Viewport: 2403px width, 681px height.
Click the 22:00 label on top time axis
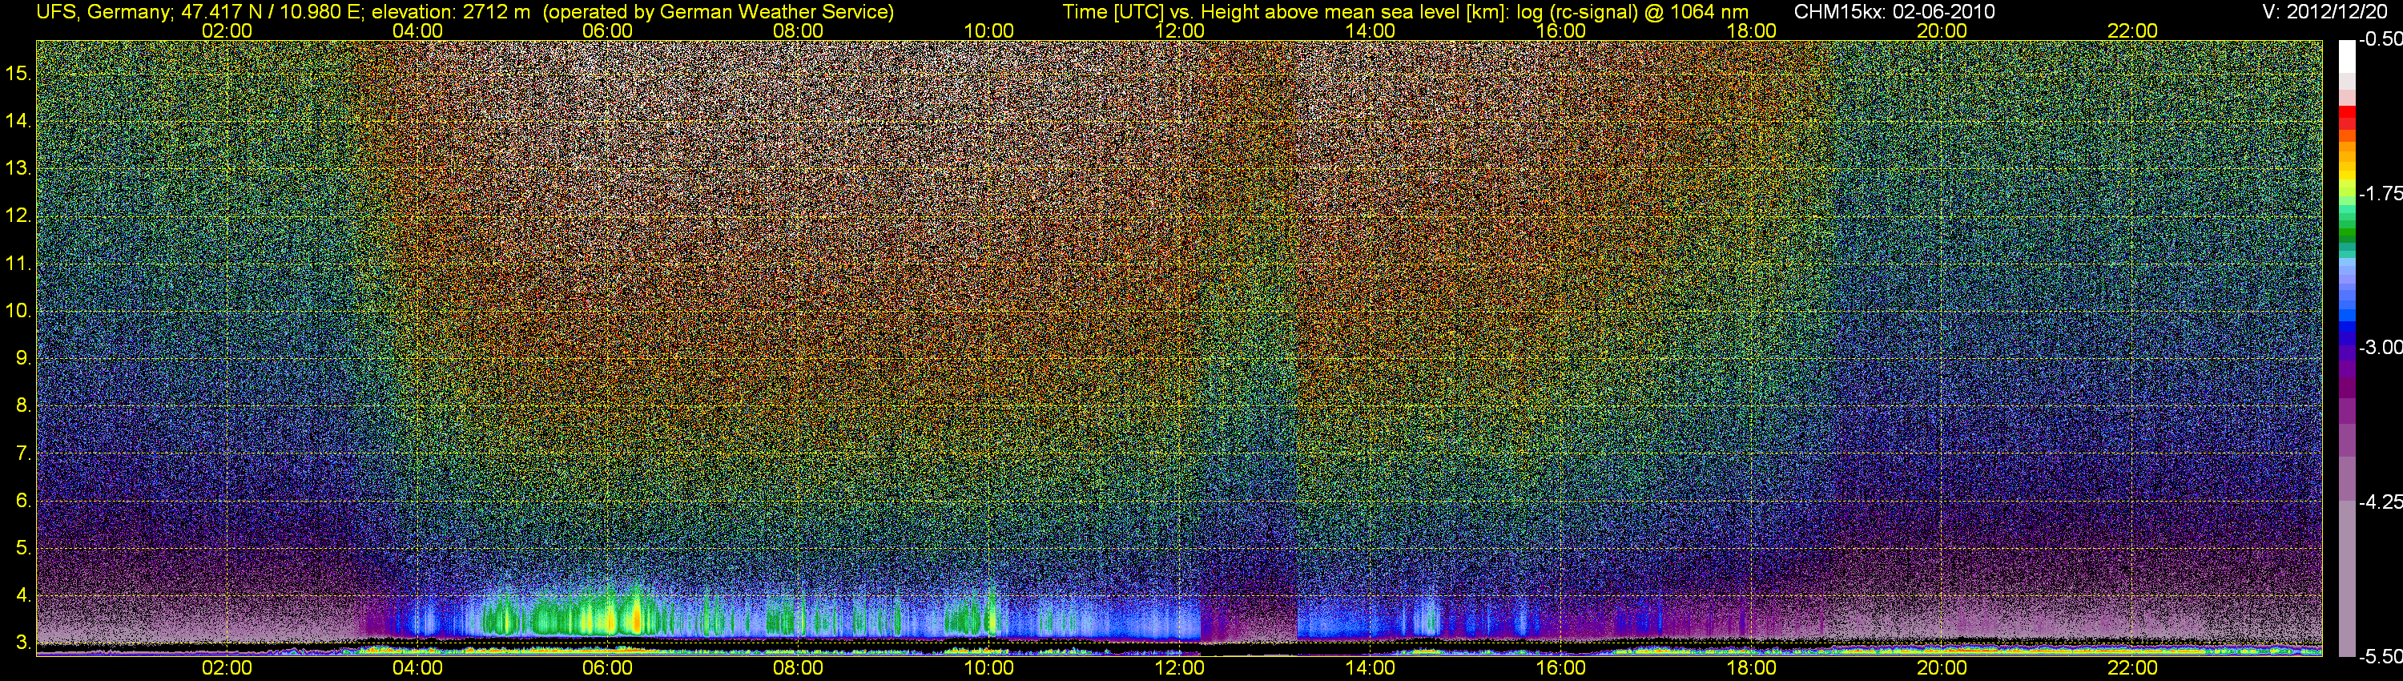coord(2132,30)
